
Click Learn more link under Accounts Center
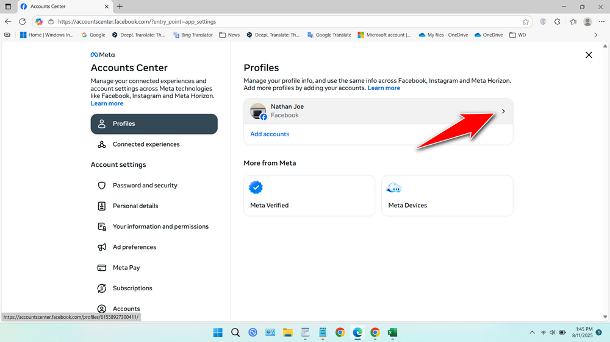point(107,103)
